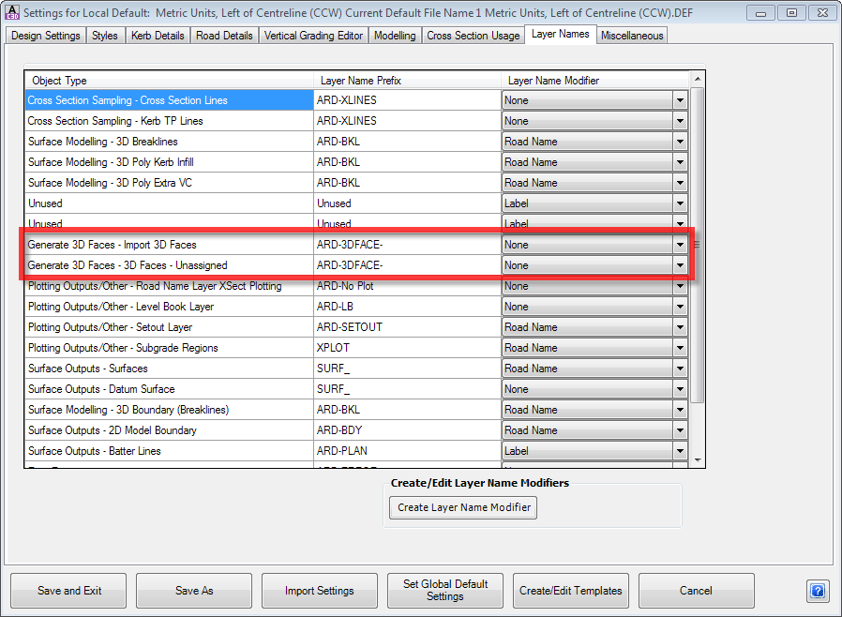Click the Cancel button
This screenshot has width=842, height=617.
696,591
